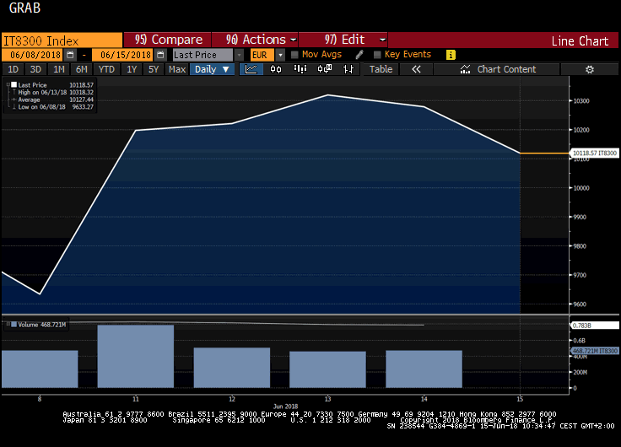Enable Mov Avgs checkbox
Image resolution: width=621 pixels, height=447 pixels.
click(x=294, y=55)
